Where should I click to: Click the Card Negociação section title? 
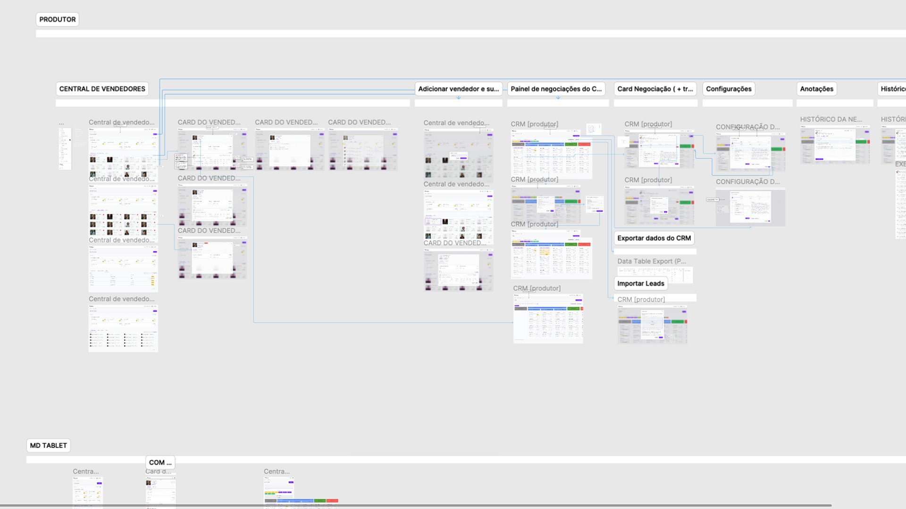point(654,89)
